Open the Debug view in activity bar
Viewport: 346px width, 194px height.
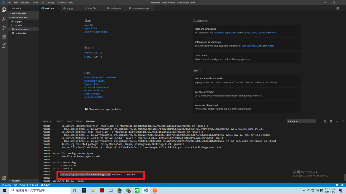[x=4, y=36]
